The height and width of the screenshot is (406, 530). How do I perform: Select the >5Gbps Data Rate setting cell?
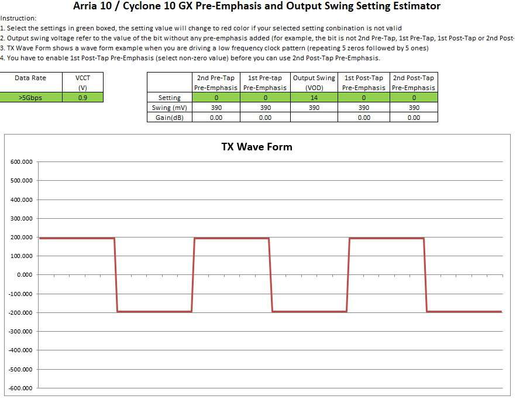coord(31,98)
